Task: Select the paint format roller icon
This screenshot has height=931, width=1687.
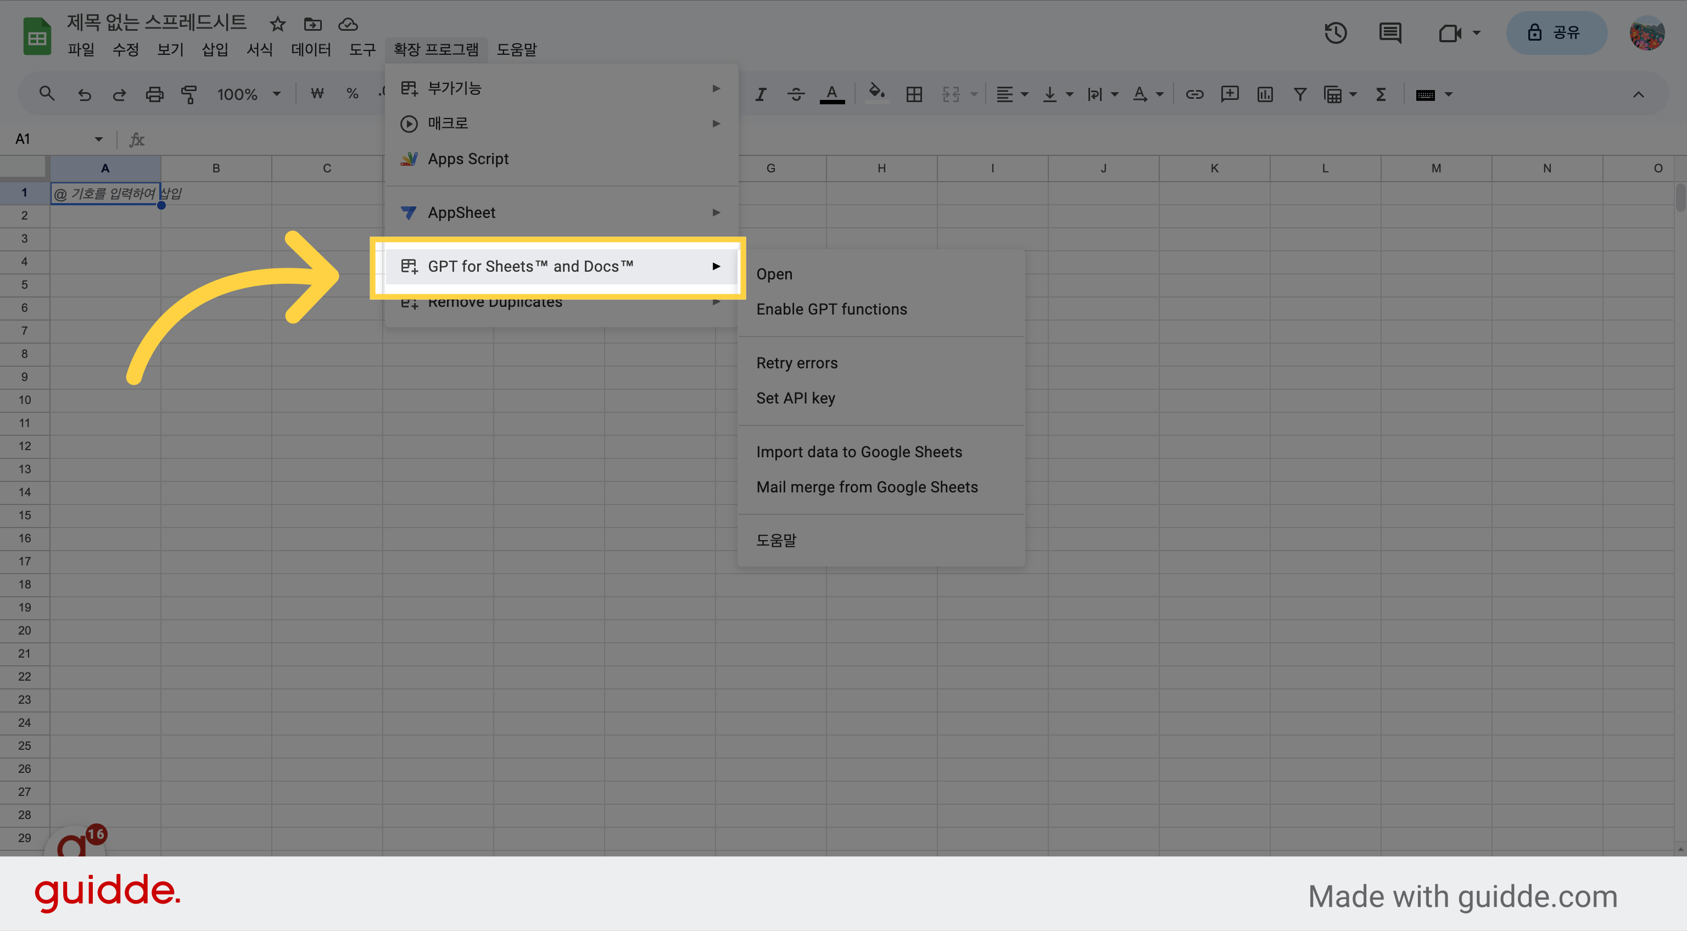Action: click(189, 95)
